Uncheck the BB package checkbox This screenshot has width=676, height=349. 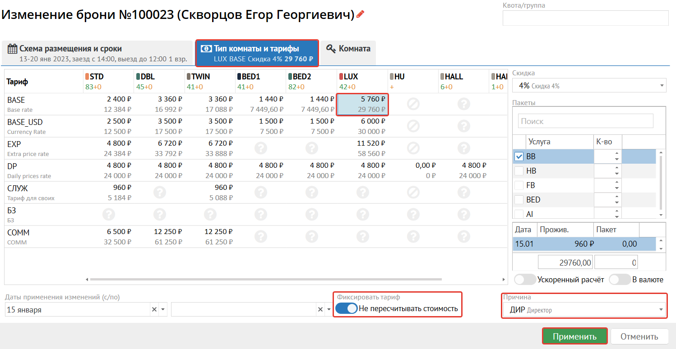coord(519,156)
